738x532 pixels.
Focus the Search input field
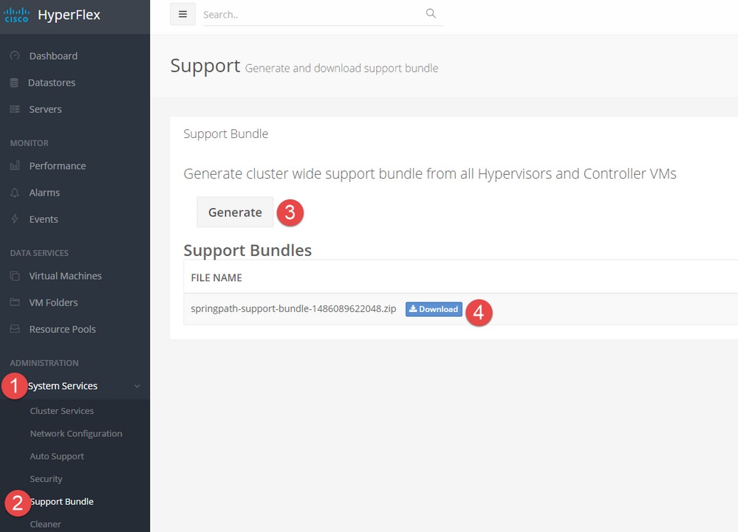[310, 14]
